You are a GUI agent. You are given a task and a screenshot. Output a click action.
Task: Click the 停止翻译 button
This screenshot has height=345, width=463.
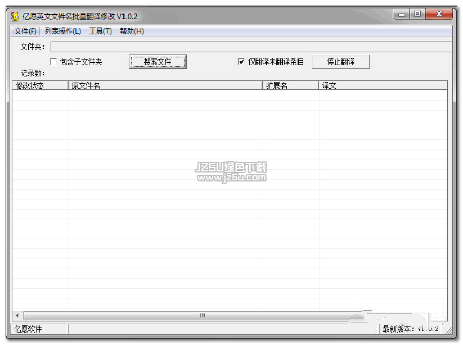tap(341, 62)
